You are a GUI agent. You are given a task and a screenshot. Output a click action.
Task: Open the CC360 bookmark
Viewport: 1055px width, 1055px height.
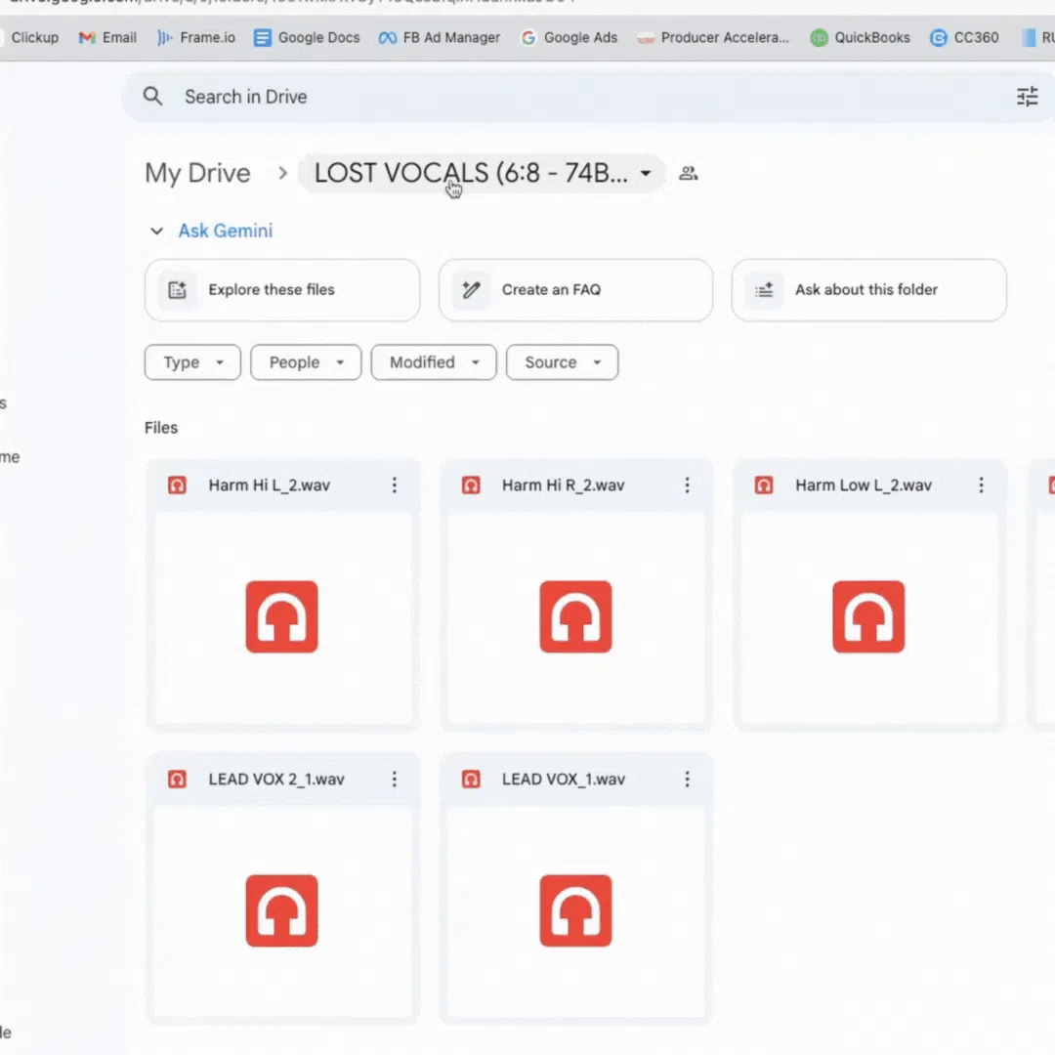pyautogui.click(x=964, y=38)
